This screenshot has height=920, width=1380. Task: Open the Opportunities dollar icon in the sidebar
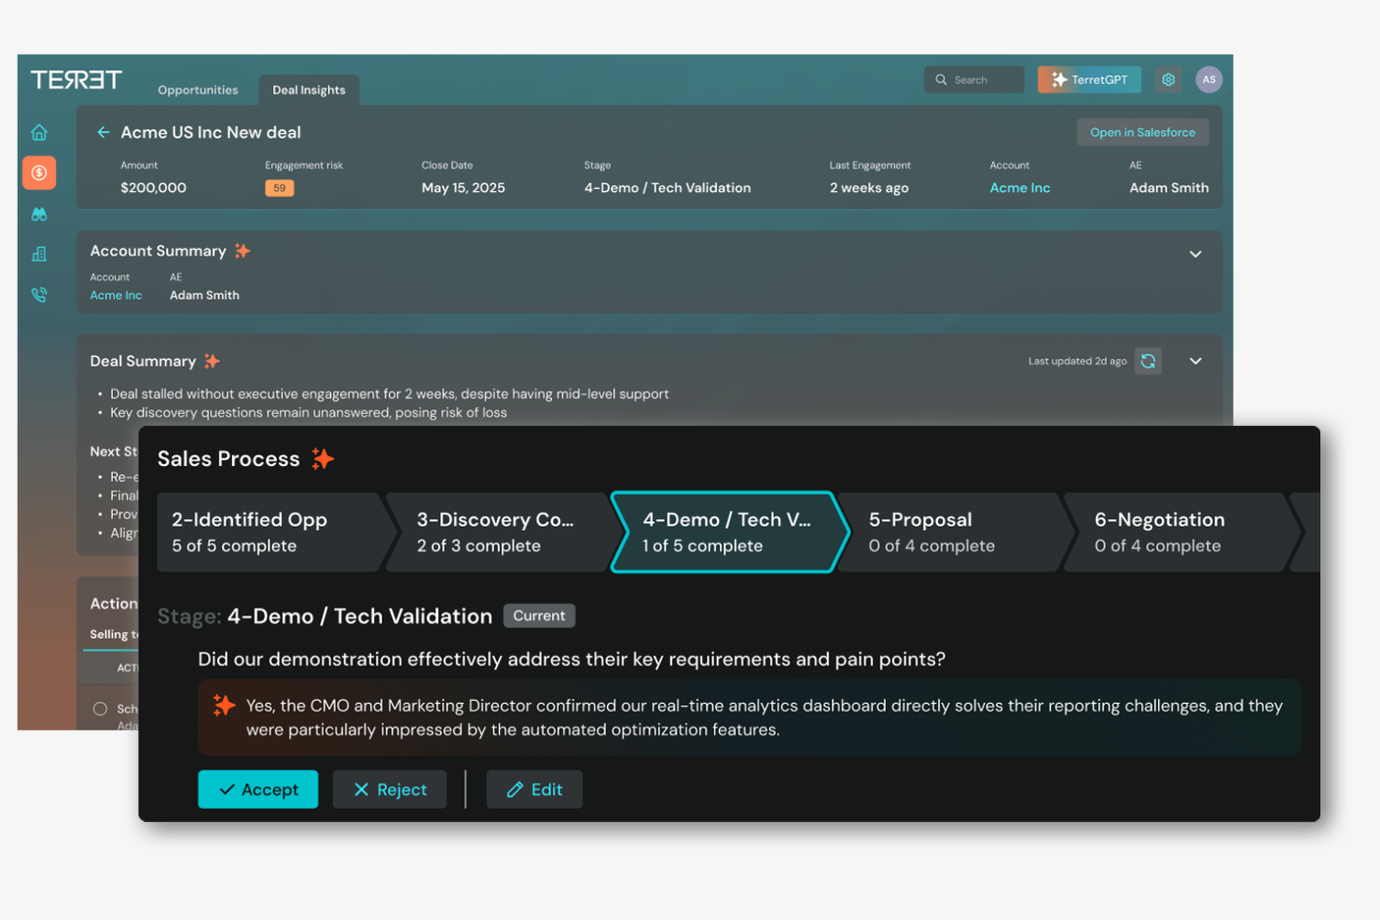pos(39,172)
